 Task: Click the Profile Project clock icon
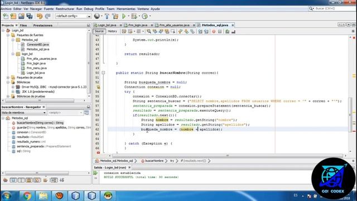[x=144, y=16]
